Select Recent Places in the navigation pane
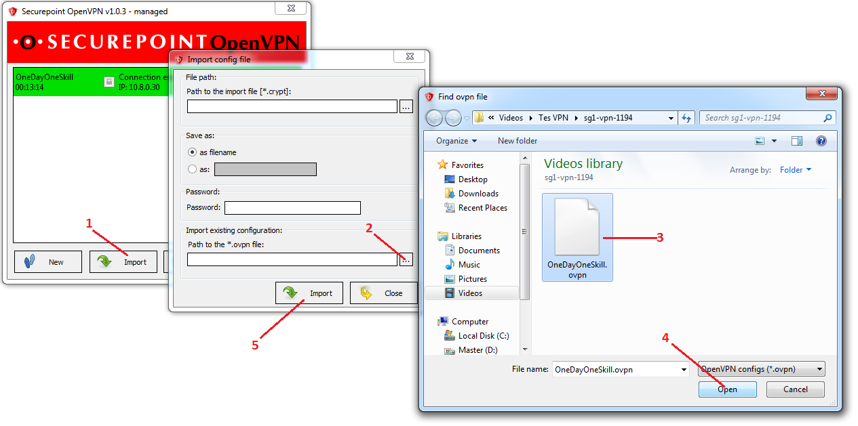 click(482, 207)
